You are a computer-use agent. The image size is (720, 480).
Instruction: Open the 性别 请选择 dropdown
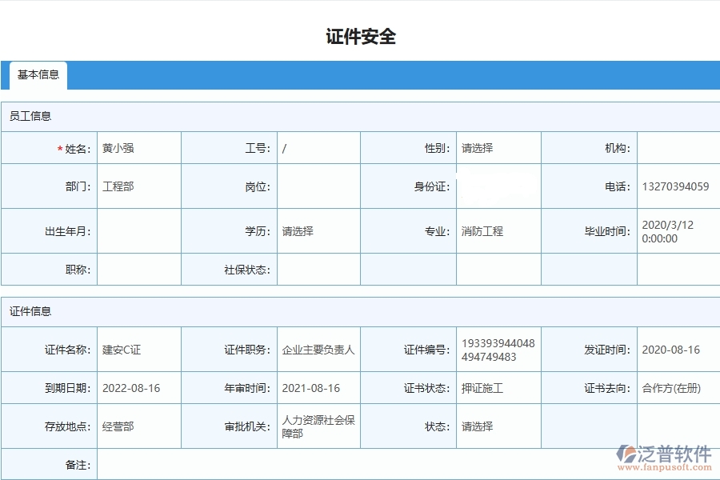point(496,147)
